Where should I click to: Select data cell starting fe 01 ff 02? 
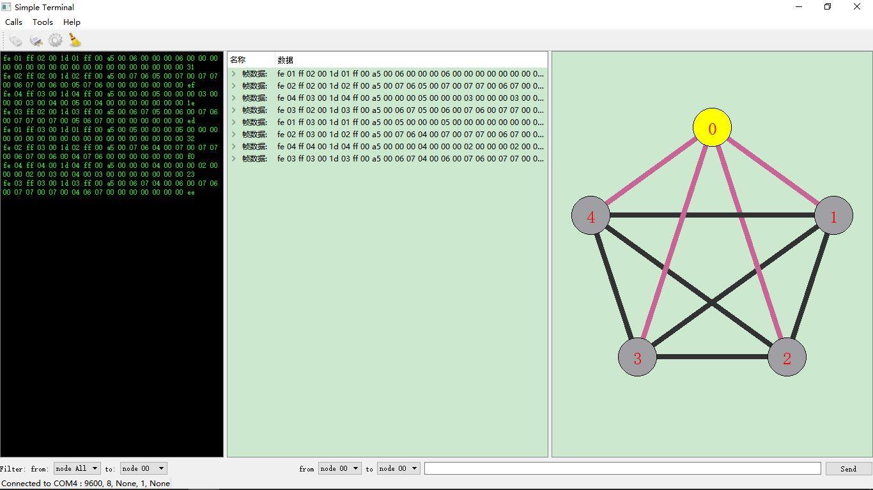click(x=410, y=73)
